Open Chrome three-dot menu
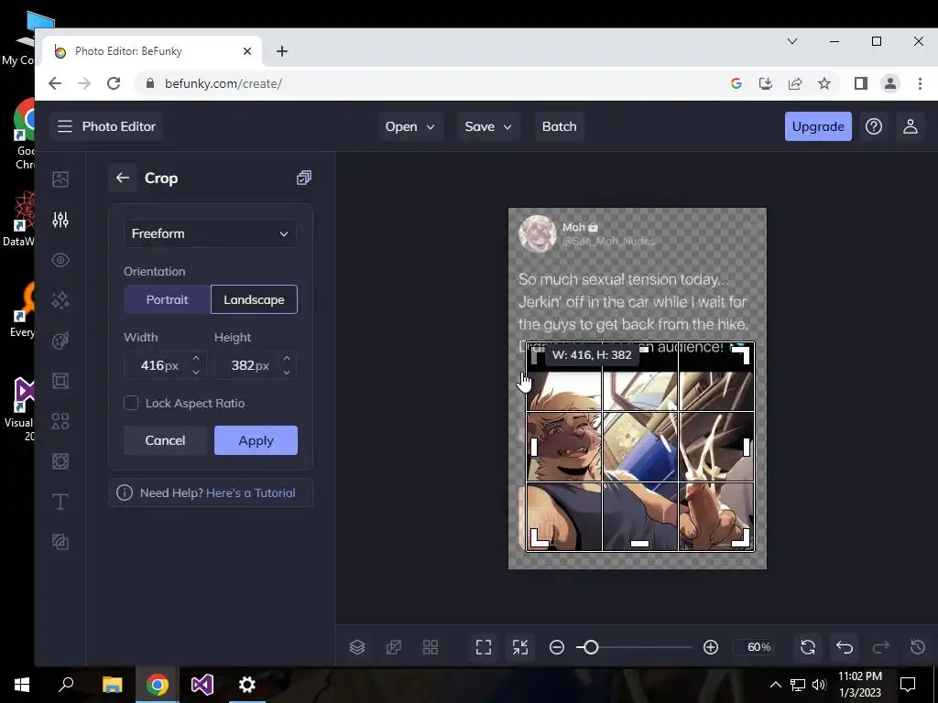The width and height of the screenshot is (938, 703). click(920, 83)
